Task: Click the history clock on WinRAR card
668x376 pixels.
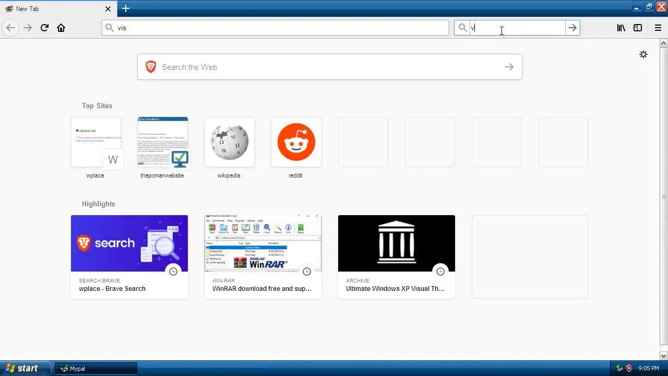Action: pyautogui.click(x=307, y=271)
